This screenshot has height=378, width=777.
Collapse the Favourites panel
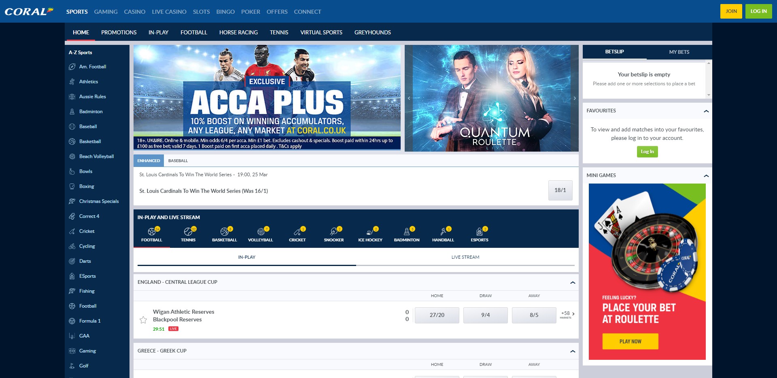(706, 111)
